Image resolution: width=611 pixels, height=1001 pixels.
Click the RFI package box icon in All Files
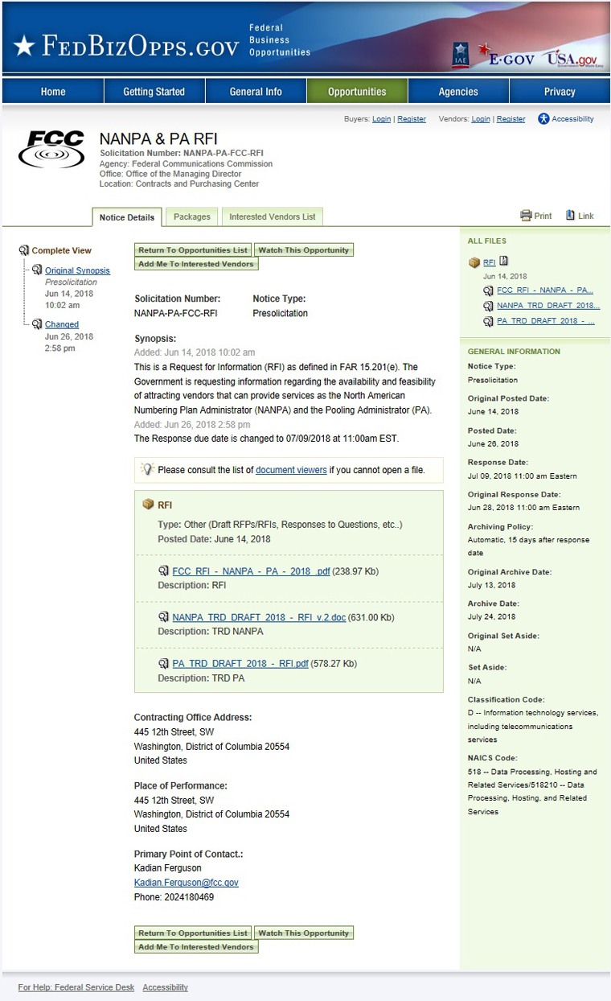[474, 262]
